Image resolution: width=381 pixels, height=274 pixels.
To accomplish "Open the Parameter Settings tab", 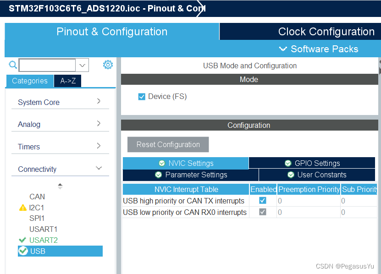I will point(191,175).
